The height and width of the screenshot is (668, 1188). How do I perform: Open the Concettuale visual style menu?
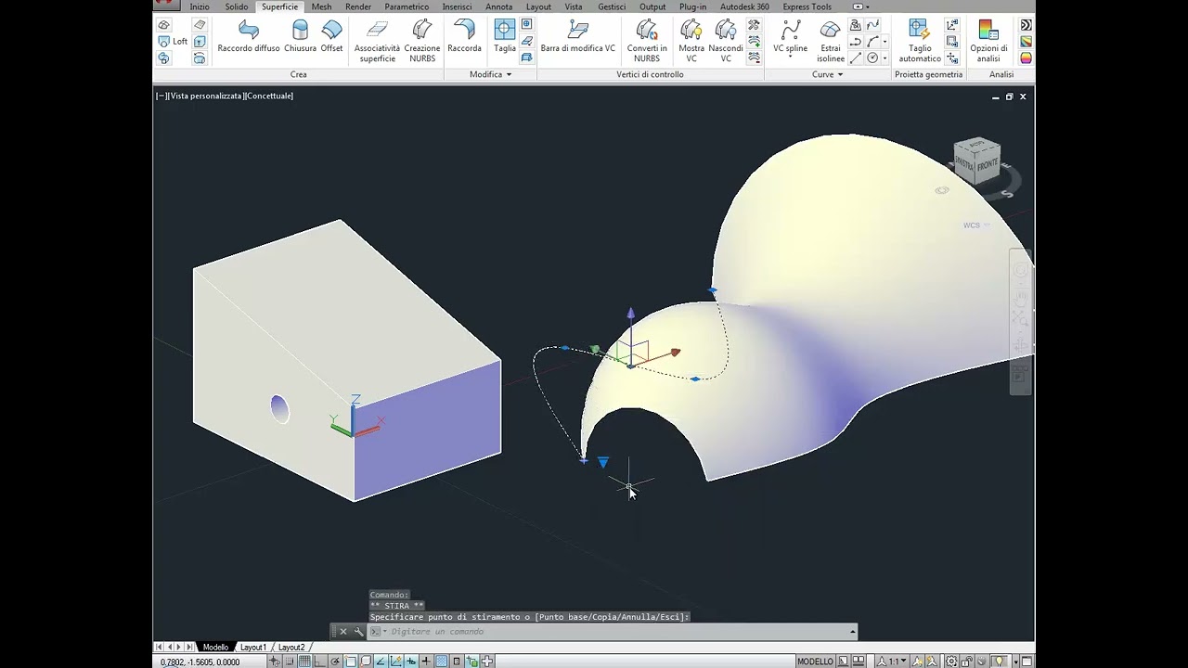269,96
